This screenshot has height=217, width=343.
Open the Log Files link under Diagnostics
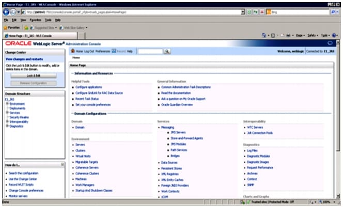point(252,150)
